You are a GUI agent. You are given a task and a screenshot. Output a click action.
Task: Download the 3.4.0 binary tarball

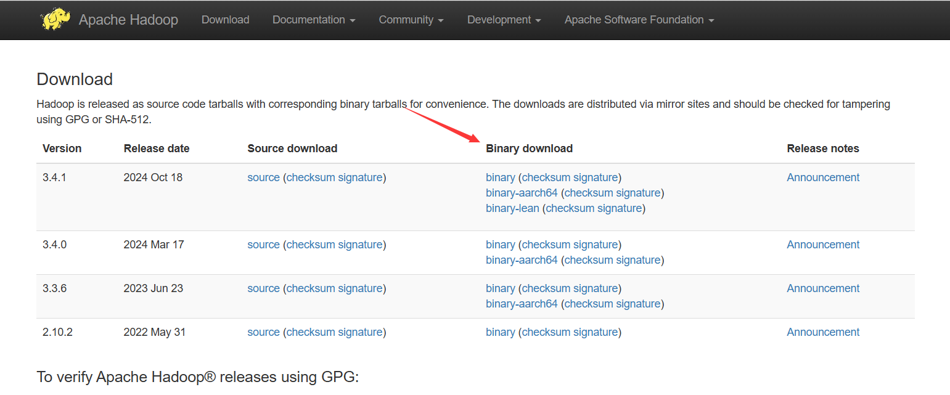pyautogui.click(x=500, y=245)
